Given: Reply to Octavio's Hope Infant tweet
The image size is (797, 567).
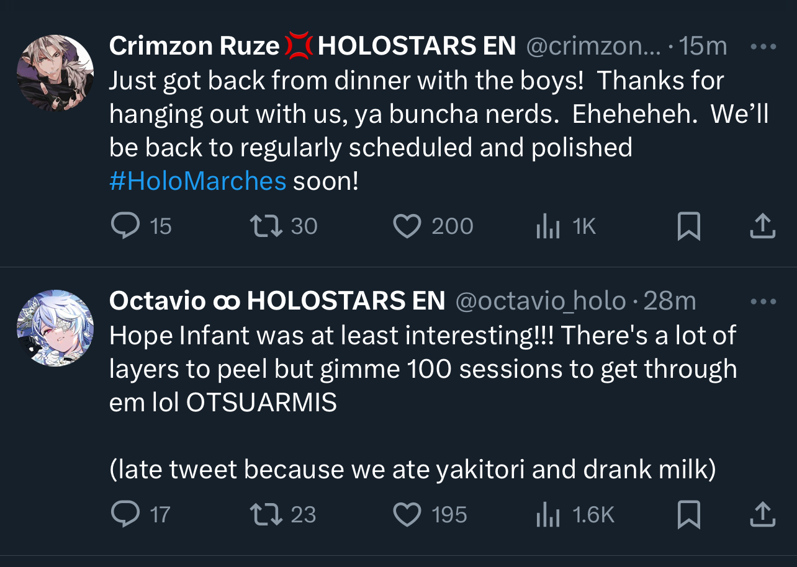Looking at the screenshot, I should coord(125,514).
